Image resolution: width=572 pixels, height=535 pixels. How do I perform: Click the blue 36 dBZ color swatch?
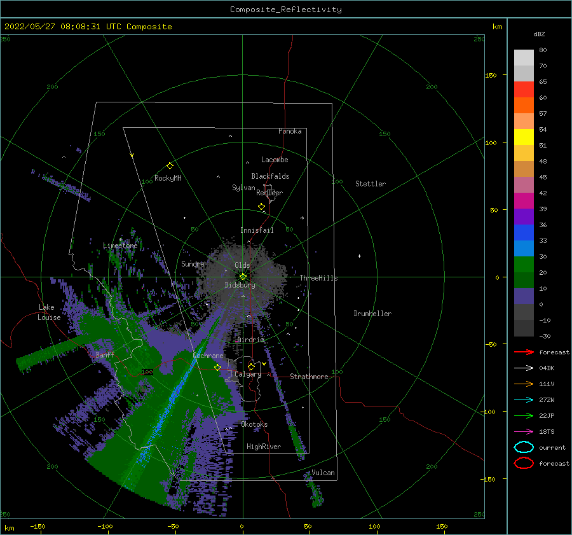tap(524, 232)
